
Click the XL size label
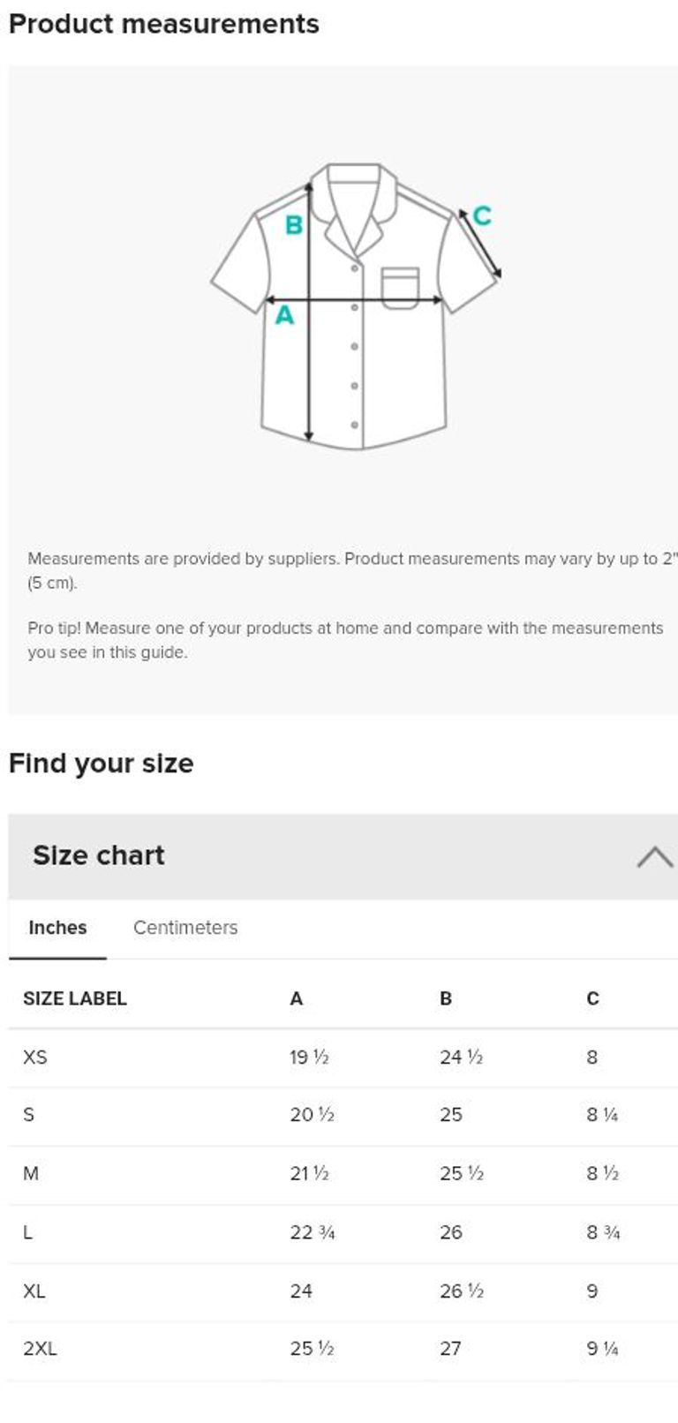[34, 1291]
